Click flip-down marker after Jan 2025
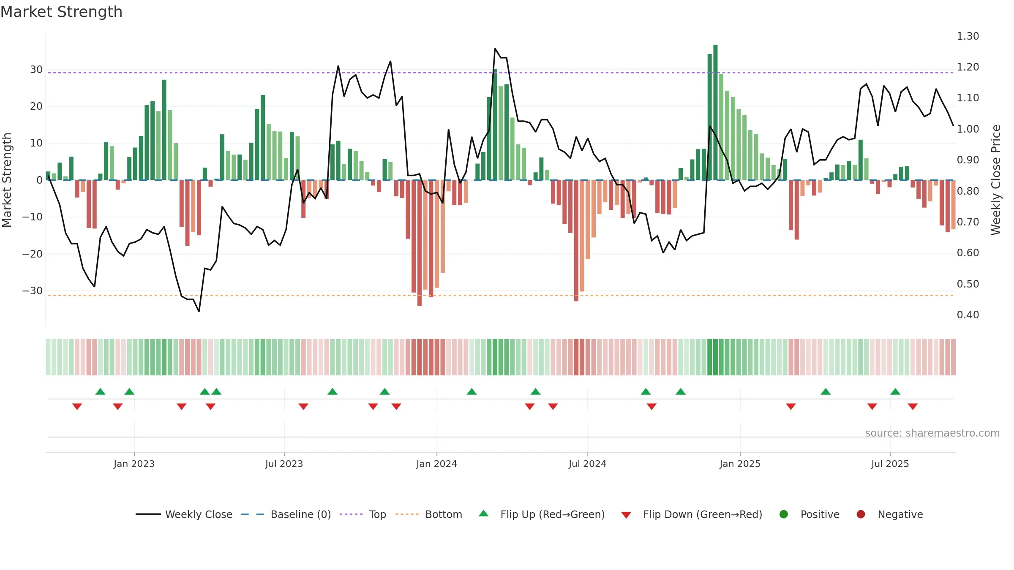Viewport: 1014px width, 570px height. pyautogui.click(x=791, y=407)
